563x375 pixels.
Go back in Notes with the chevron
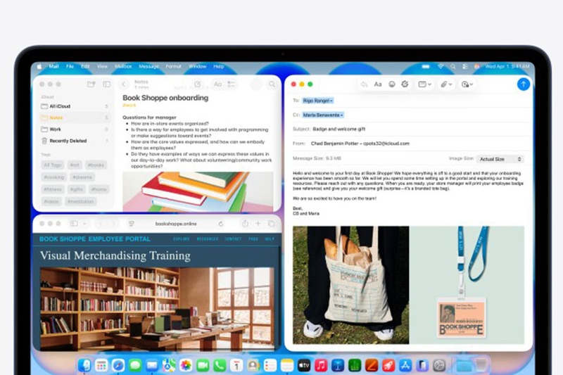click(x=124, y=84)
